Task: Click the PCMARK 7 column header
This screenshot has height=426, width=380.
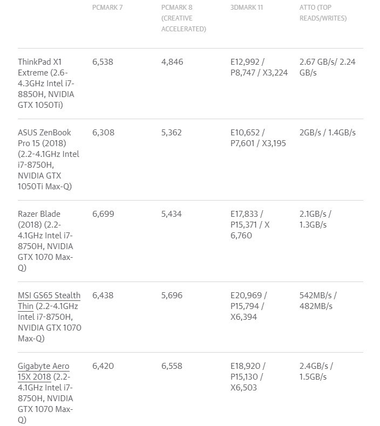Action: coord(107,7)
